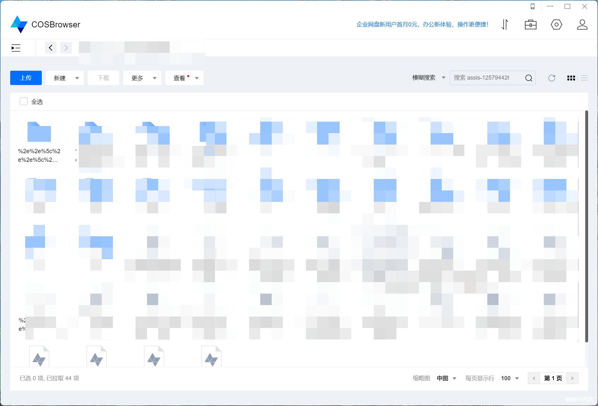Open the transfer list icon
This screenshot has height=406, width=598.
pyautogui.click(x=505, y=25)
